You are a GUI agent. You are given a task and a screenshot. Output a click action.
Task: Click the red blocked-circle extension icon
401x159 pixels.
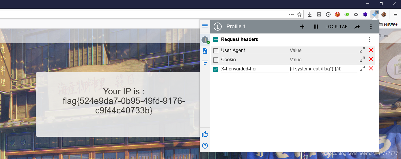tap(337, 14)
